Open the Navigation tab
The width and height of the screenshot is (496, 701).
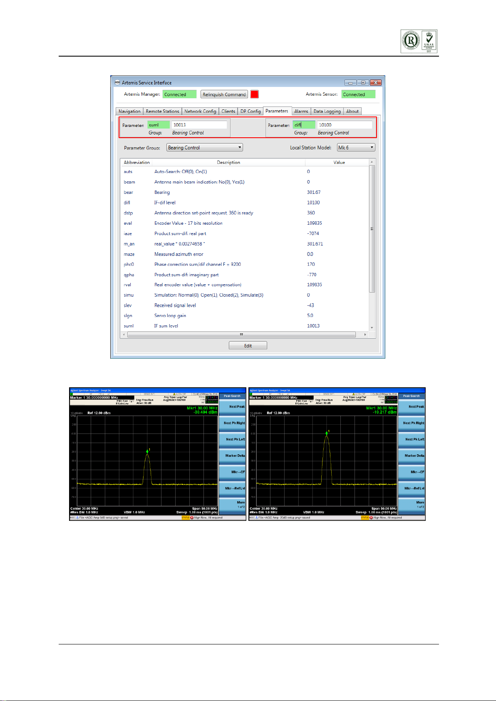129,111
